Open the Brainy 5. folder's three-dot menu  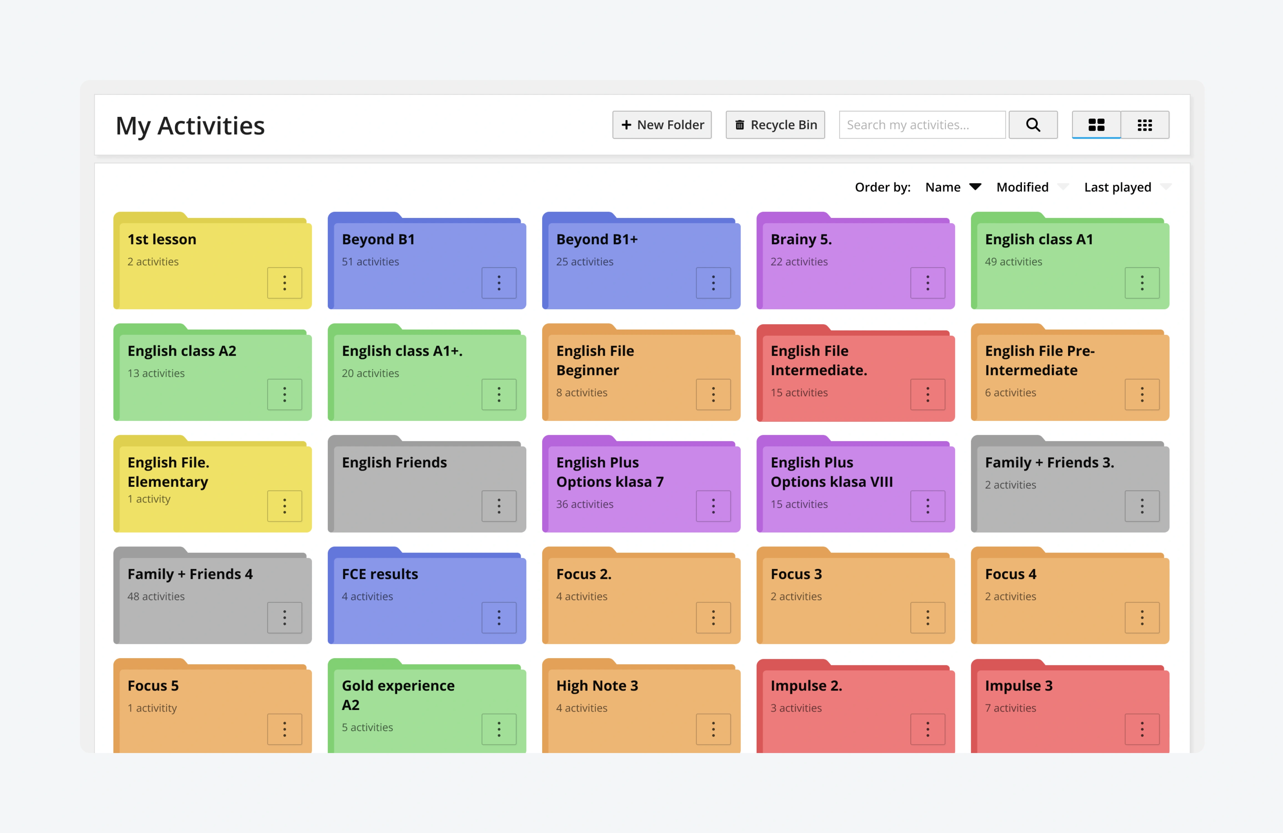[x=928, y=282]
